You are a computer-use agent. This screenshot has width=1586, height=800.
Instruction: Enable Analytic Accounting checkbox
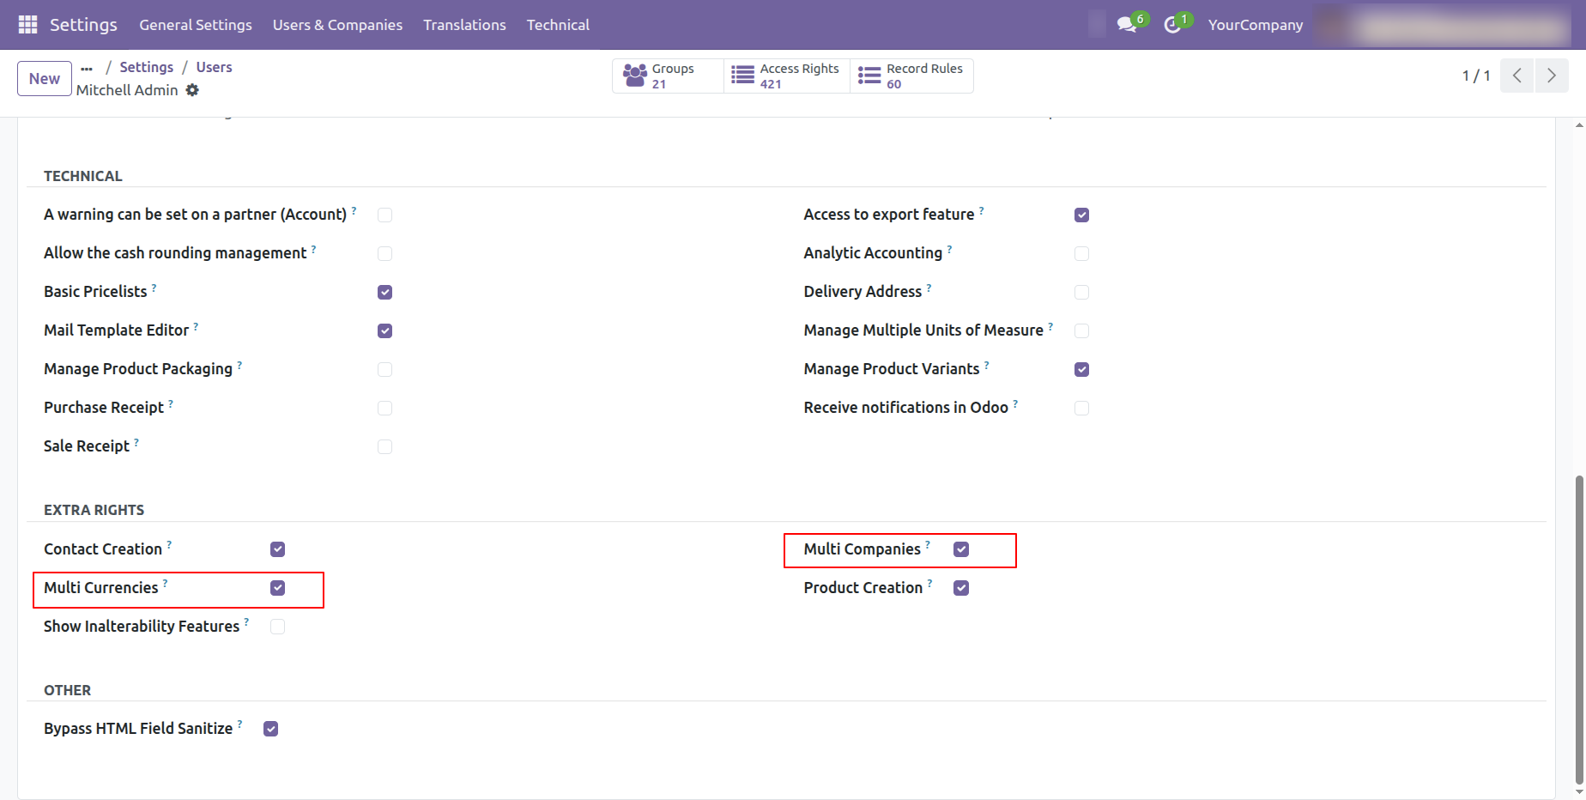[1081, 253]
